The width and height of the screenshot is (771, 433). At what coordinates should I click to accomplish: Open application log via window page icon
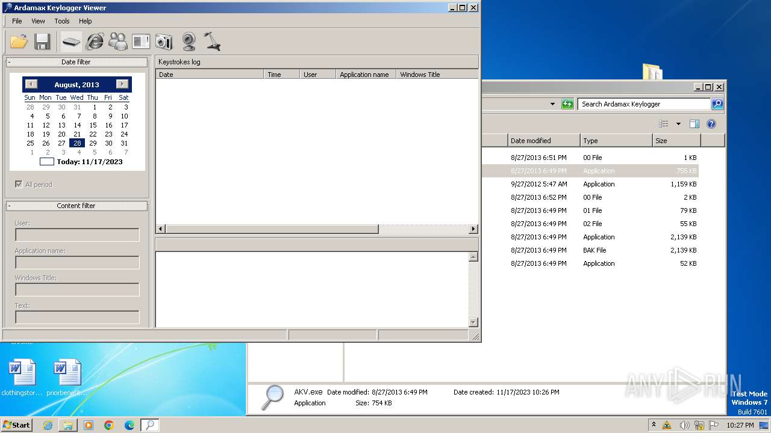point(141,41)
